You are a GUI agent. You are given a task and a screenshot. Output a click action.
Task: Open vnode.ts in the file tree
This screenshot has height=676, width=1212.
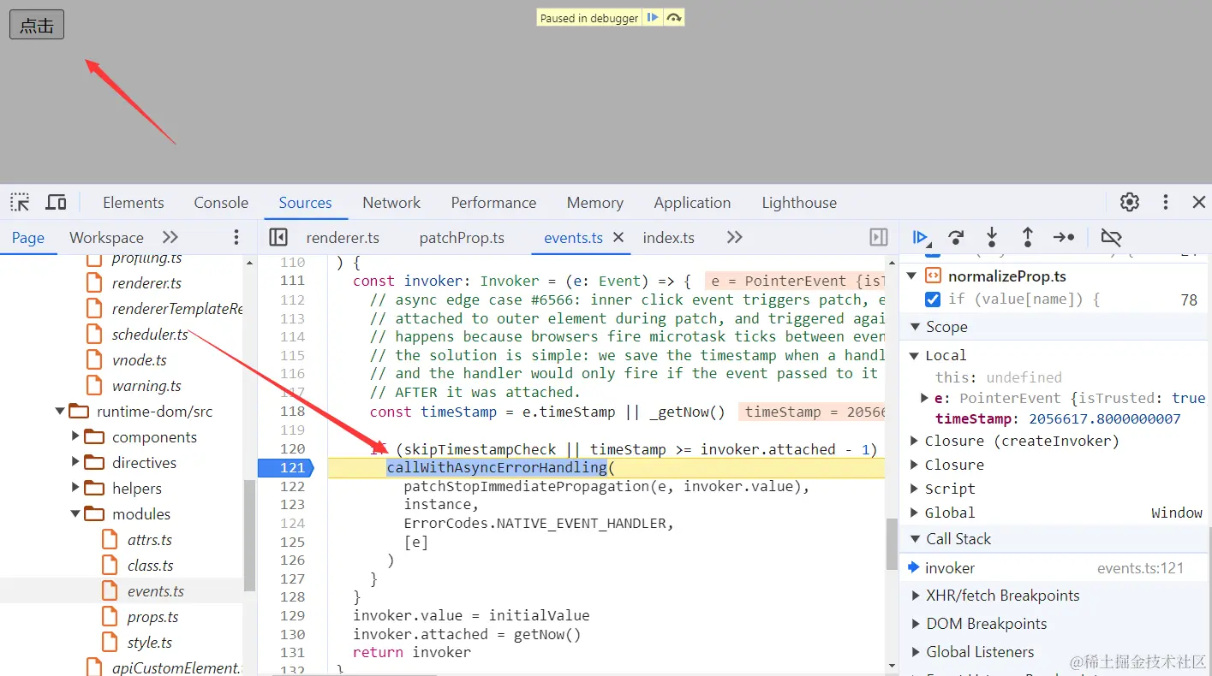tap(140, 360)
